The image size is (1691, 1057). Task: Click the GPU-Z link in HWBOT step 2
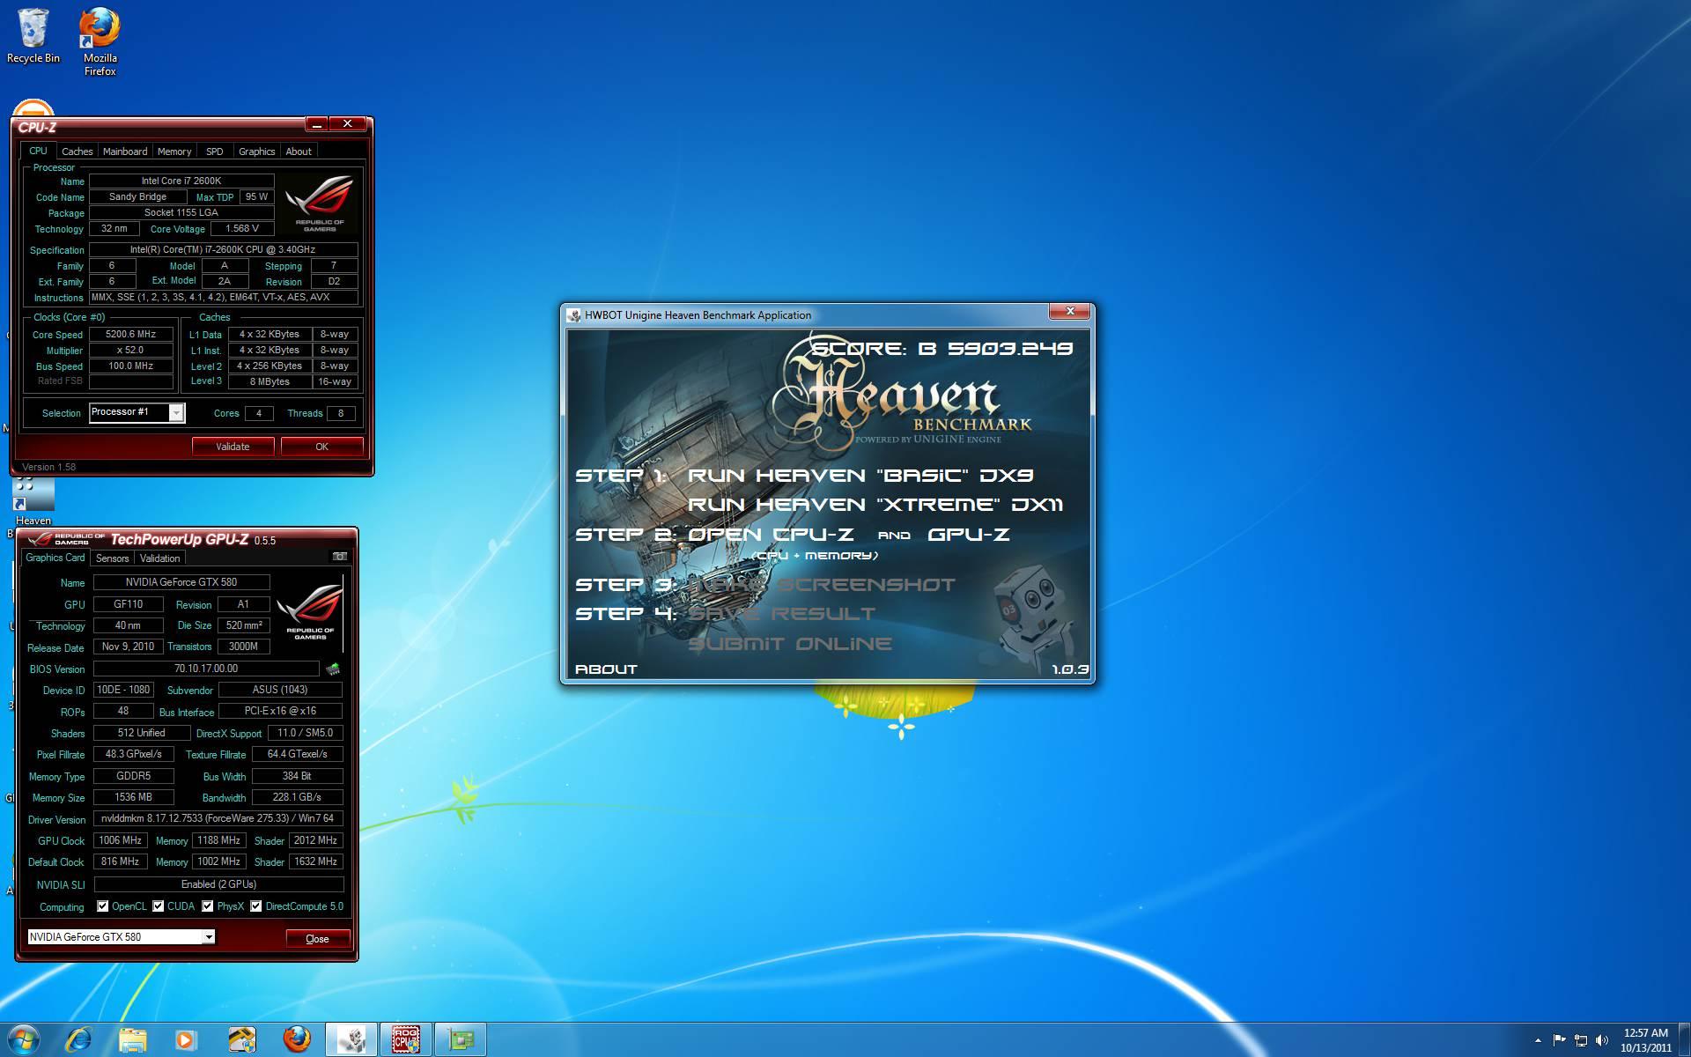tap(969, 535)
